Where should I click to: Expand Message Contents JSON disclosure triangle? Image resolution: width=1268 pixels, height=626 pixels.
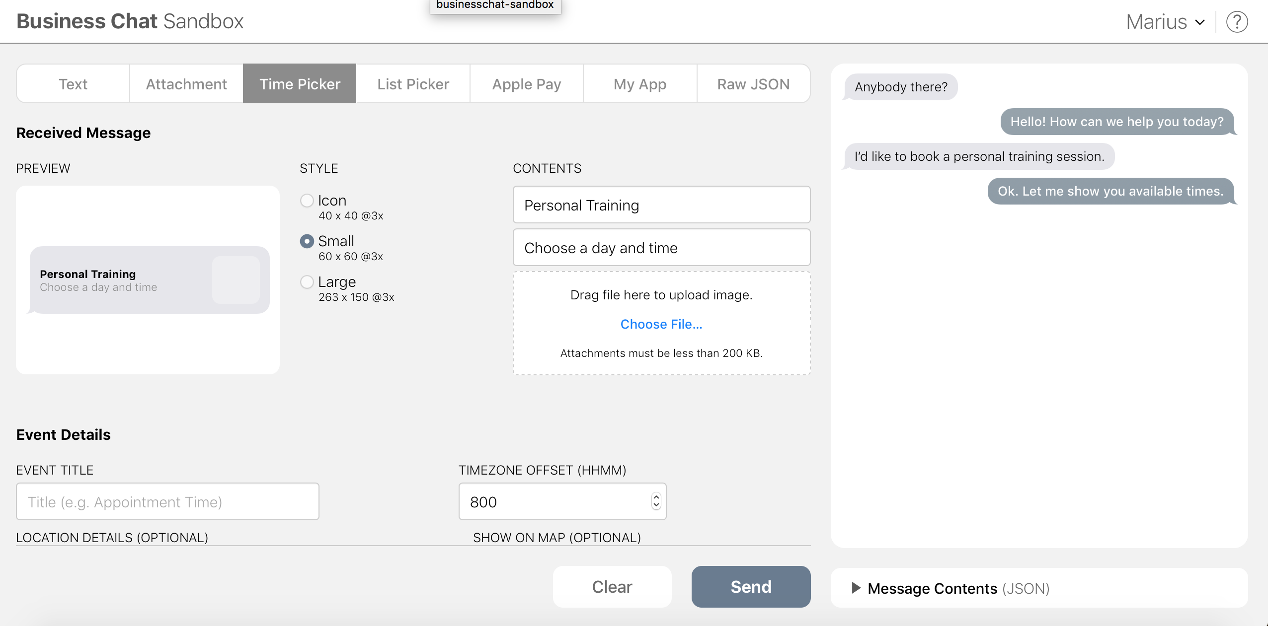(856, 588)
